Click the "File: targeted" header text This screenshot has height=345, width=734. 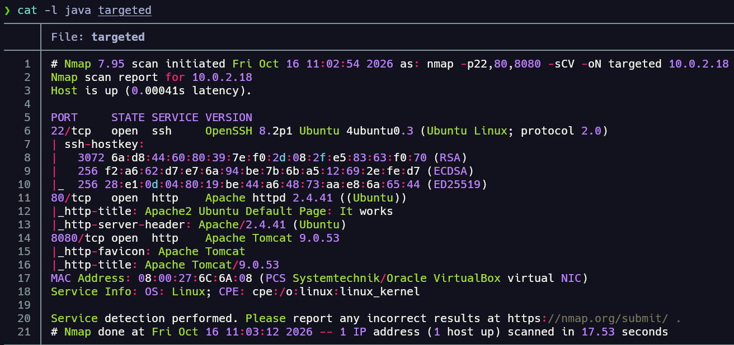coord(98,37)
